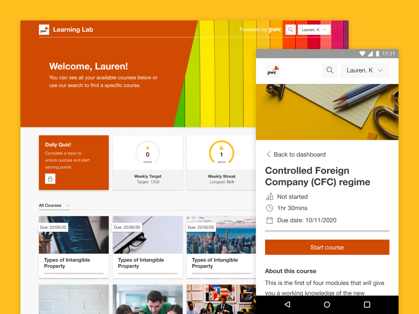Expand the All Courses filter dropdown
This screenshot has height=314, width=419.
coord(54,206)
